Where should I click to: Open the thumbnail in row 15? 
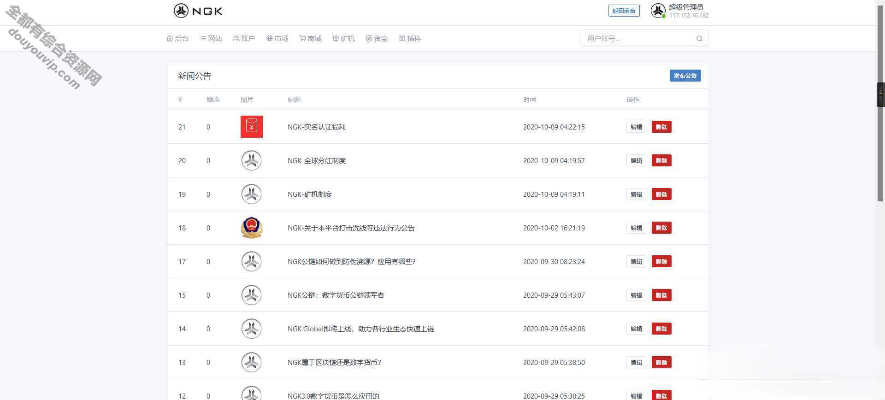pos(252,295)
